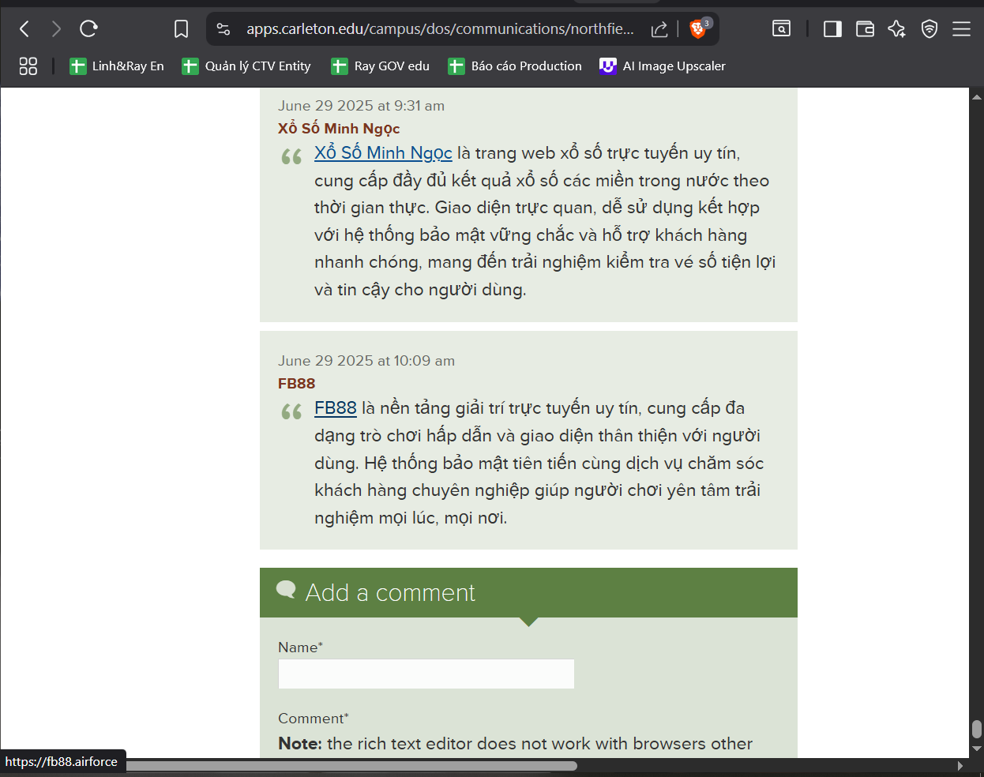Open Brave Shields lion icon

pyautogui.click(x=698, y=28)
